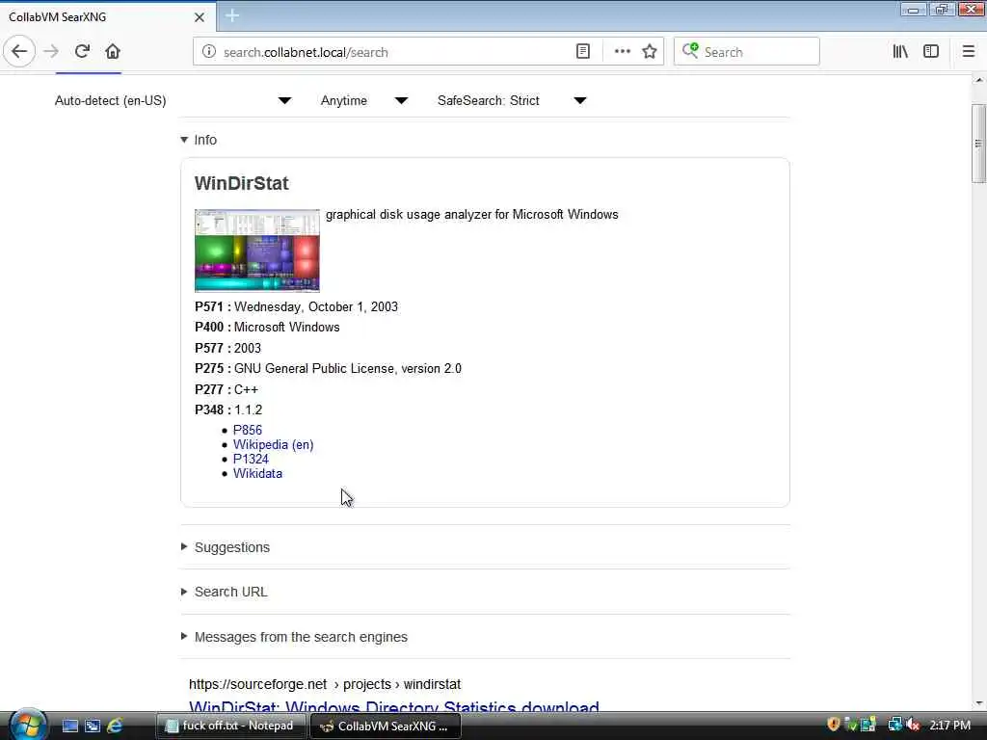This screenshot has width=987, height=740.
Task: Open WinDirStat: Windows Directory Statistics download result
Action: click(394, 706)
